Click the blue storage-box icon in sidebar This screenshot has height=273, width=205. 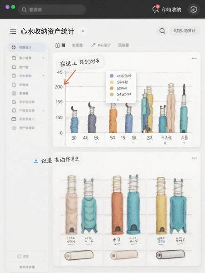coord(14,76)
